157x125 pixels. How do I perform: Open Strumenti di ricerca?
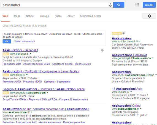click(x=91, y=16)
